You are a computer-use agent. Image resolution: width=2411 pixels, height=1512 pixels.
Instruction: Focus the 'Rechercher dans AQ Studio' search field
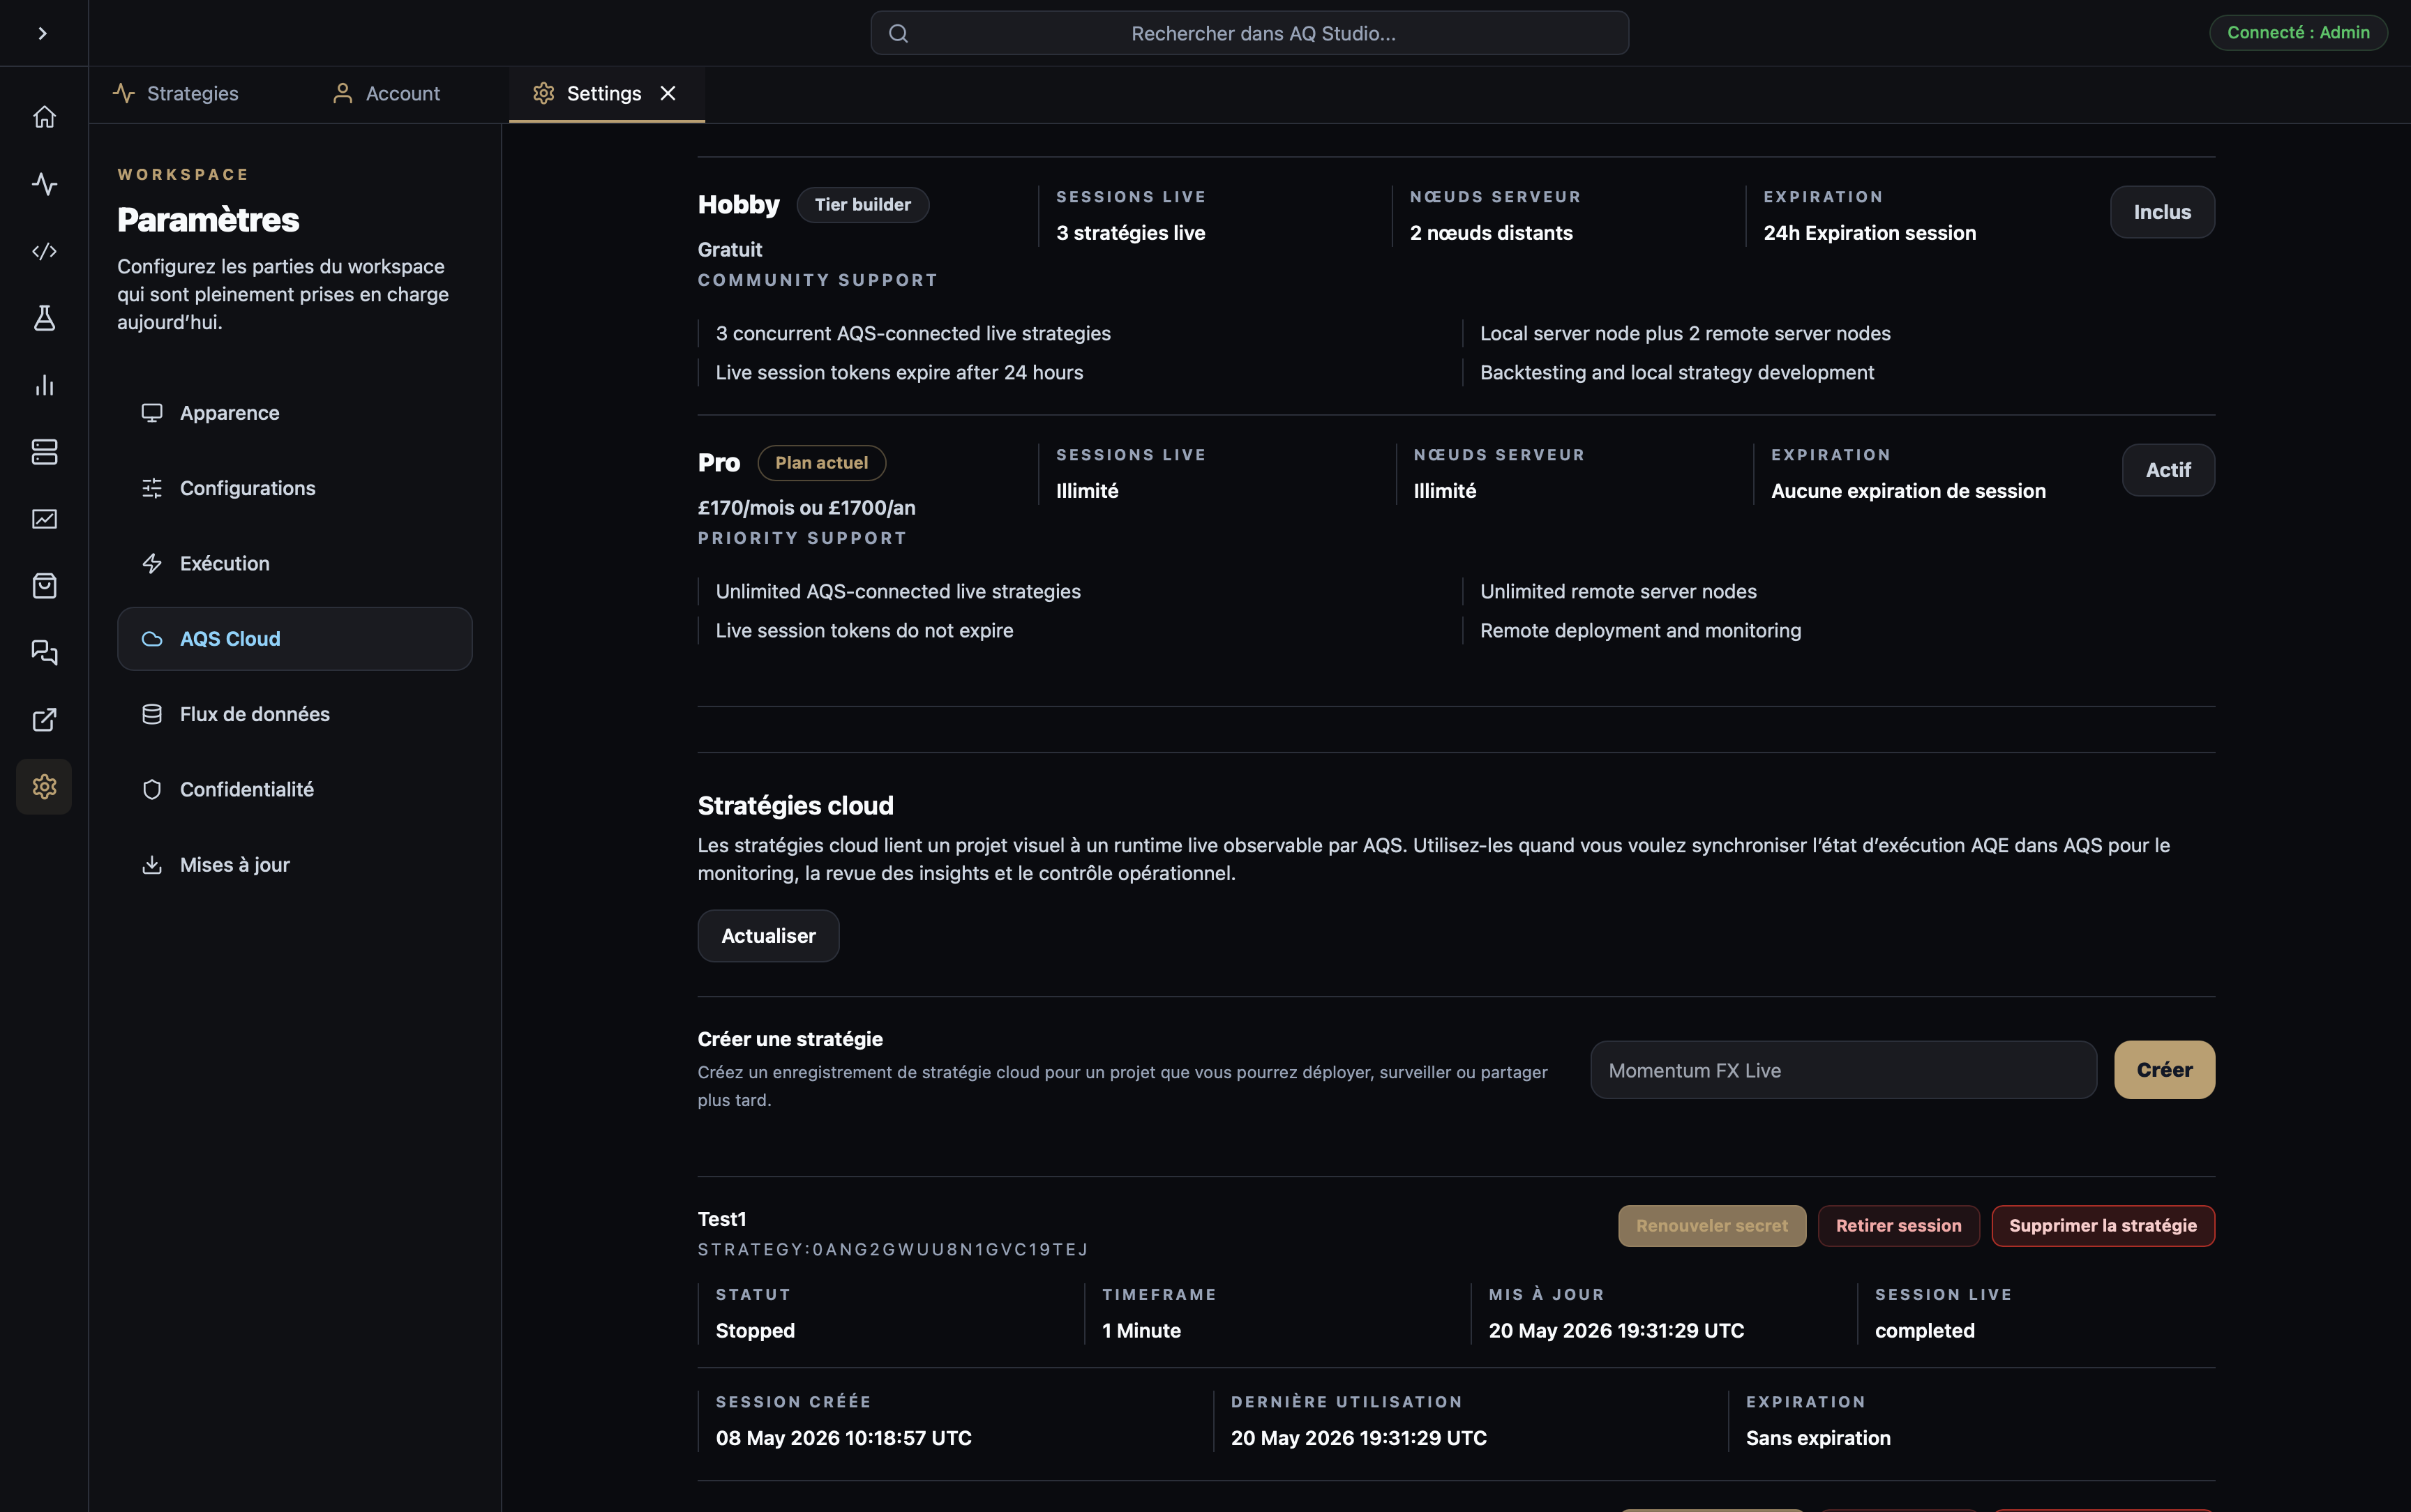1249,33
